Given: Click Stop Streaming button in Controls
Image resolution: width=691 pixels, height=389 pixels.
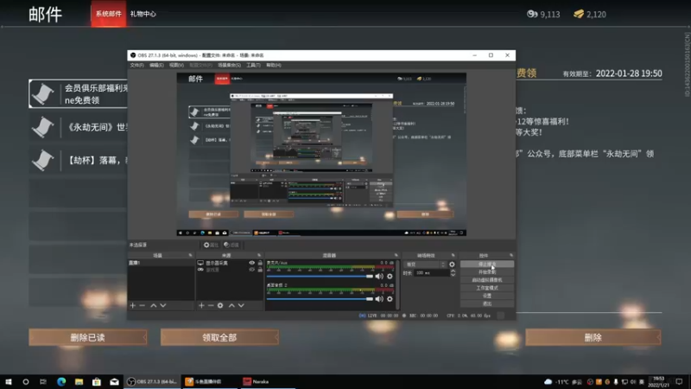Looking at the screenshot, I should 487,265.
